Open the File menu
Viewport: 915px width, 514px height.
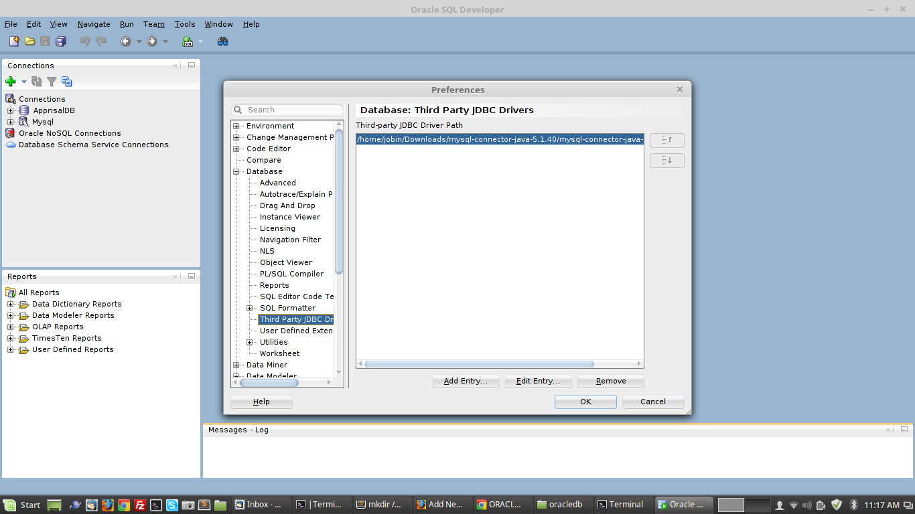[11, 24]
